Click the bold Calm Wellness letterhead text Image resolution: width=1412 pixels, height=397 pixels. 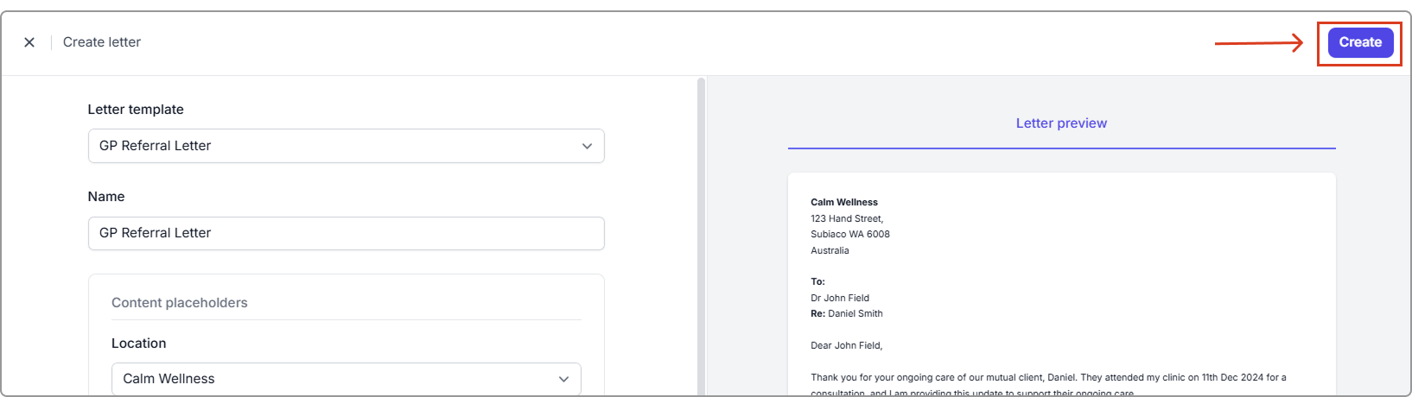[843, 202]
